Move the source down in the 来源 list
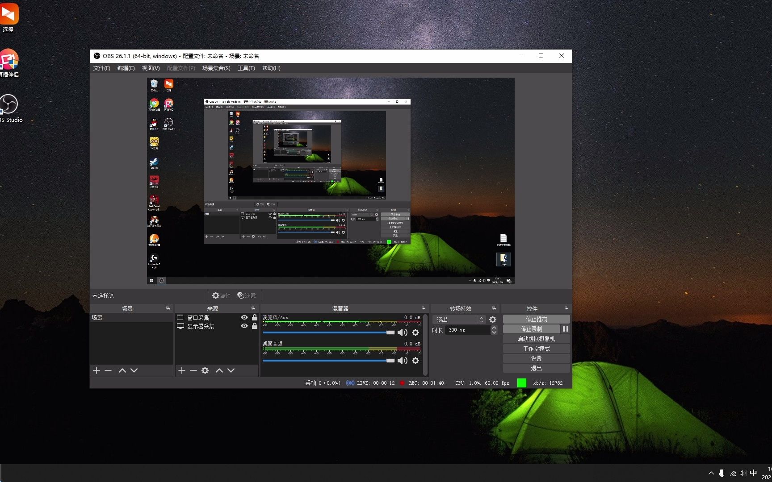The image size is (772, 482). [231, 370]
